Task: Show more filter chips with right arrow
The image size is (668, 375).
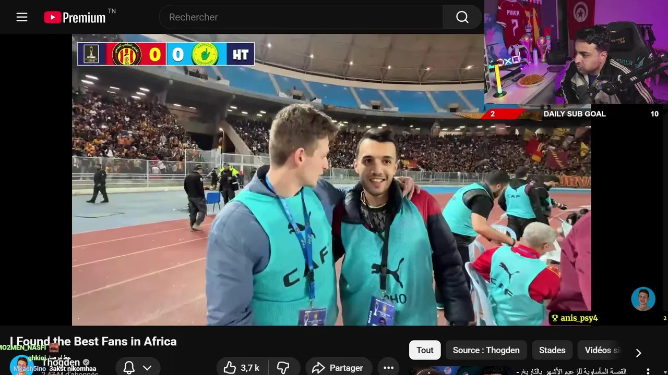Action: pos(638,353)
